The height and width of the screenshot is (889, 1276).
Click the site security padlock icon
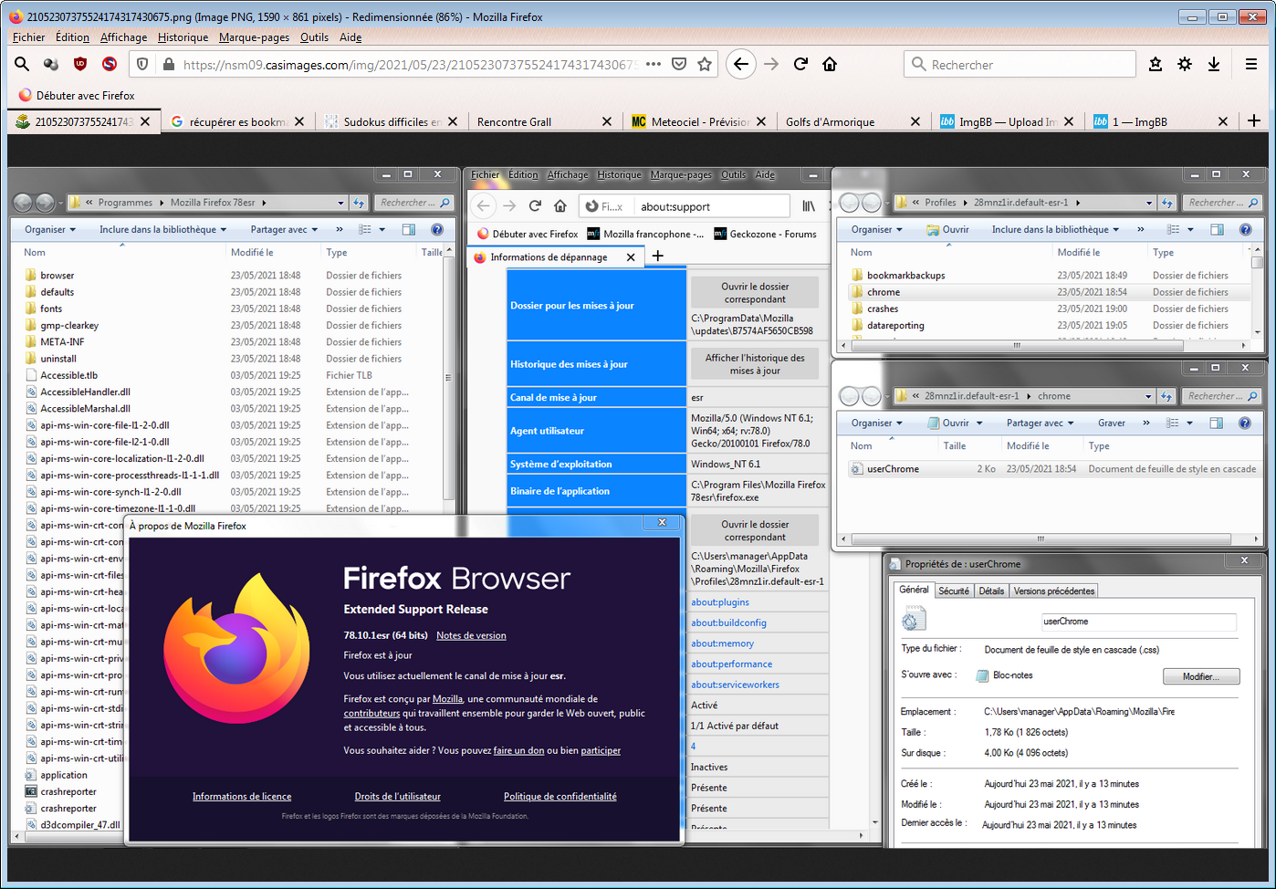point(168,64)
